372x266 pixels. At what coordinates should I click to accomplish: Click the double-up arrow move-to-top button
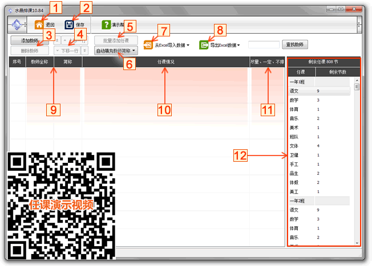click(57, 40)
